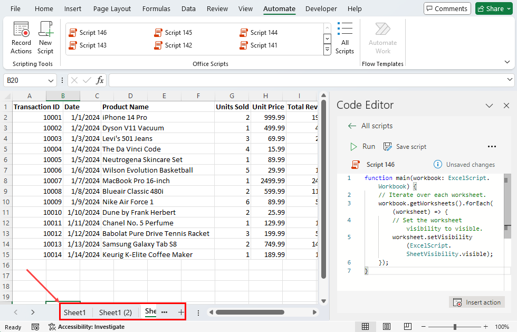Click the Insert Function fx icon

(100, 80)
